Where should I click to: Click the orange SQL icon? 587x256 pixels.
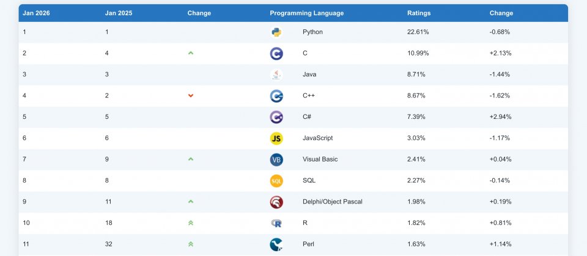(x=276, y=181)
